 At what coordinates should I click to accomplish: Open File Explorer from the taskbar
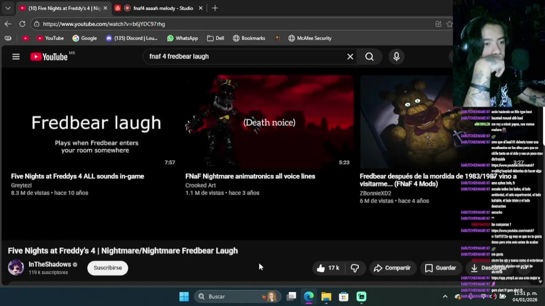[x=326, y=297]
